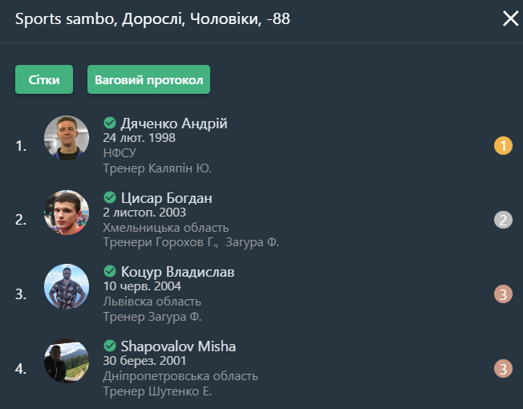Click Коцур Владислав's bronze medal badge
523x409 pixels.
tap(503, 294)
